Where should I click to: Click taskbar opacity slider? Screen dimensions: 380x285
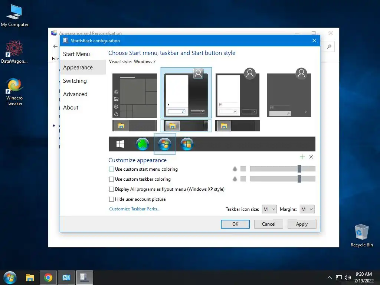tap(282, 179)
